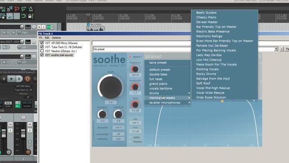289x163 pixels.
Task: Toggle the bypass option in soothe
Action: pyautogui.click(x=130, y=142)
